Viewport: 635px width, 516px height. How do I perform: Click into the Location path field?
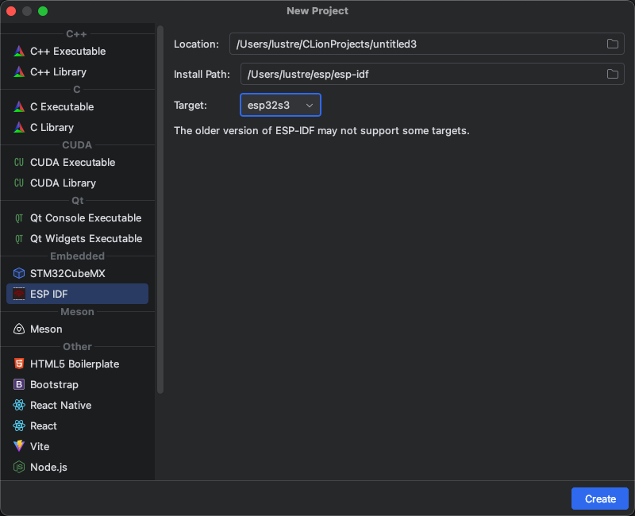tap(413, 44)
